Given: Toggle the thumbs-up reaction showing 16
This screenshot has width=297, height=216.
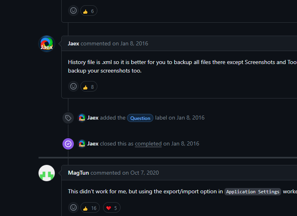Looking at the screenshot, I should [x=90, y=208].
